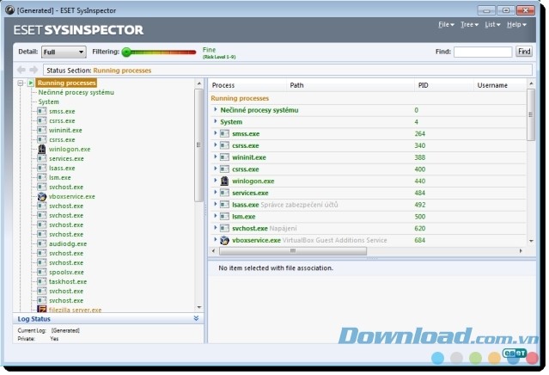The height and width of the screenshot is (375, 549).
Task: Sort by the PID column header
Action: tap(444, 85)
